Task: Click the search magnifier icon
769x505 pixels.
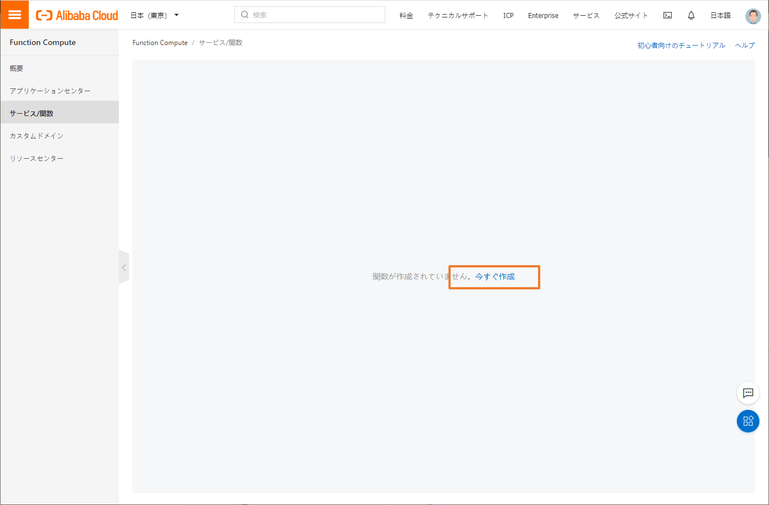Action: pos(244,14)
